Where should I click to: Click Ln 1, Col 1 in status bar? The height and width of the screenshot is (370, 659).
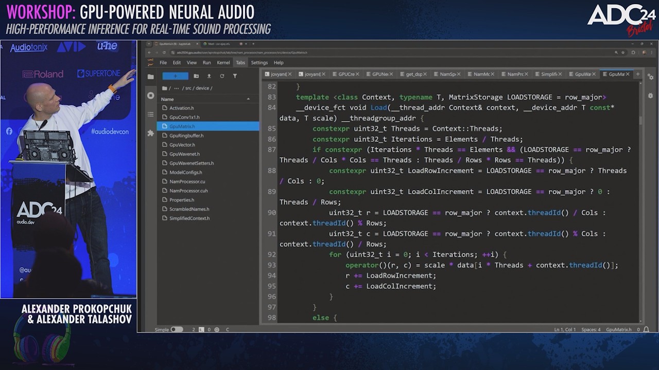point(565,329)
